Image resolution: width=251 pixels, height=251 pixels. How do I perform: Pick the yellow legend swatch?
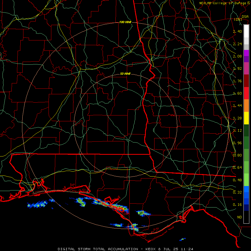click(246, 118)
